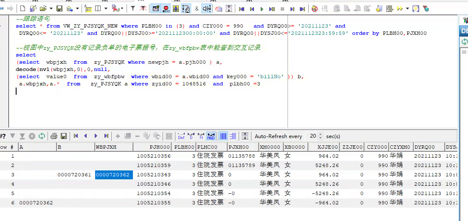Go to last record in grid
The height and width of the screenshot is (221, 468).
pos(106,136)
